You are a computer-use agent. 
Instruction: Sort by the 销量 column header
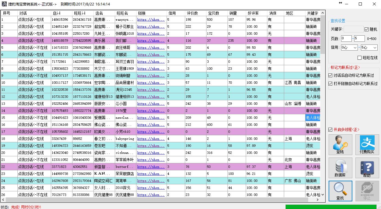pos(237,13)
